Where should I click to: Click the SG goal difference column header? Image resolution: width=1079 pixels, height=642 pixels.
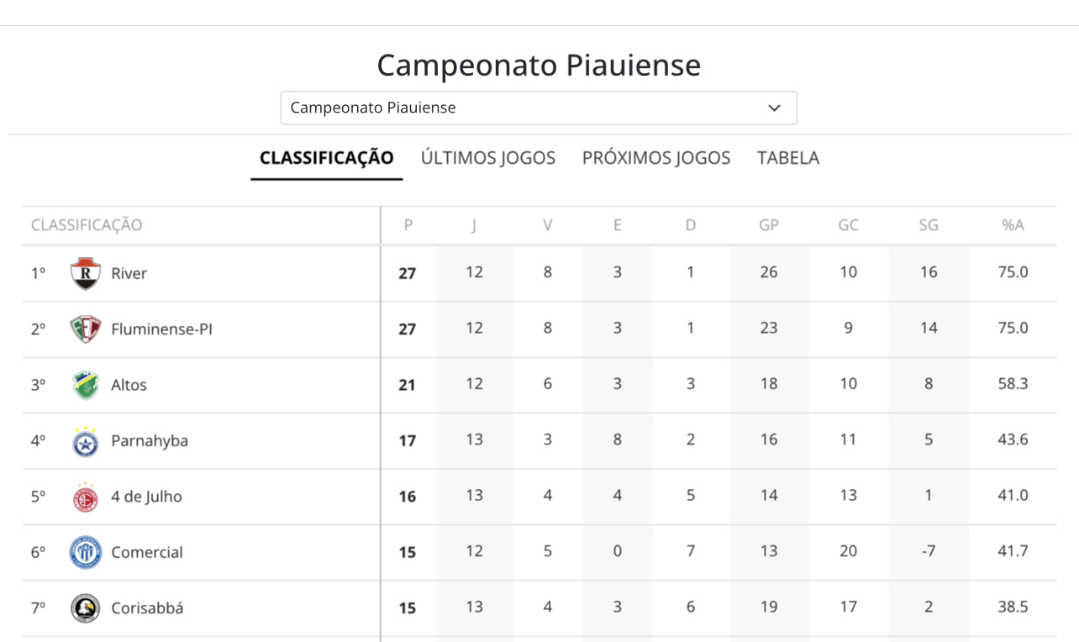click(929, 225)
